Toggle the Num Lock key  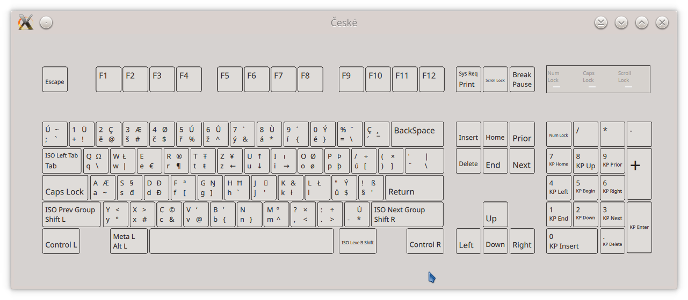click(x=559, y=134)
